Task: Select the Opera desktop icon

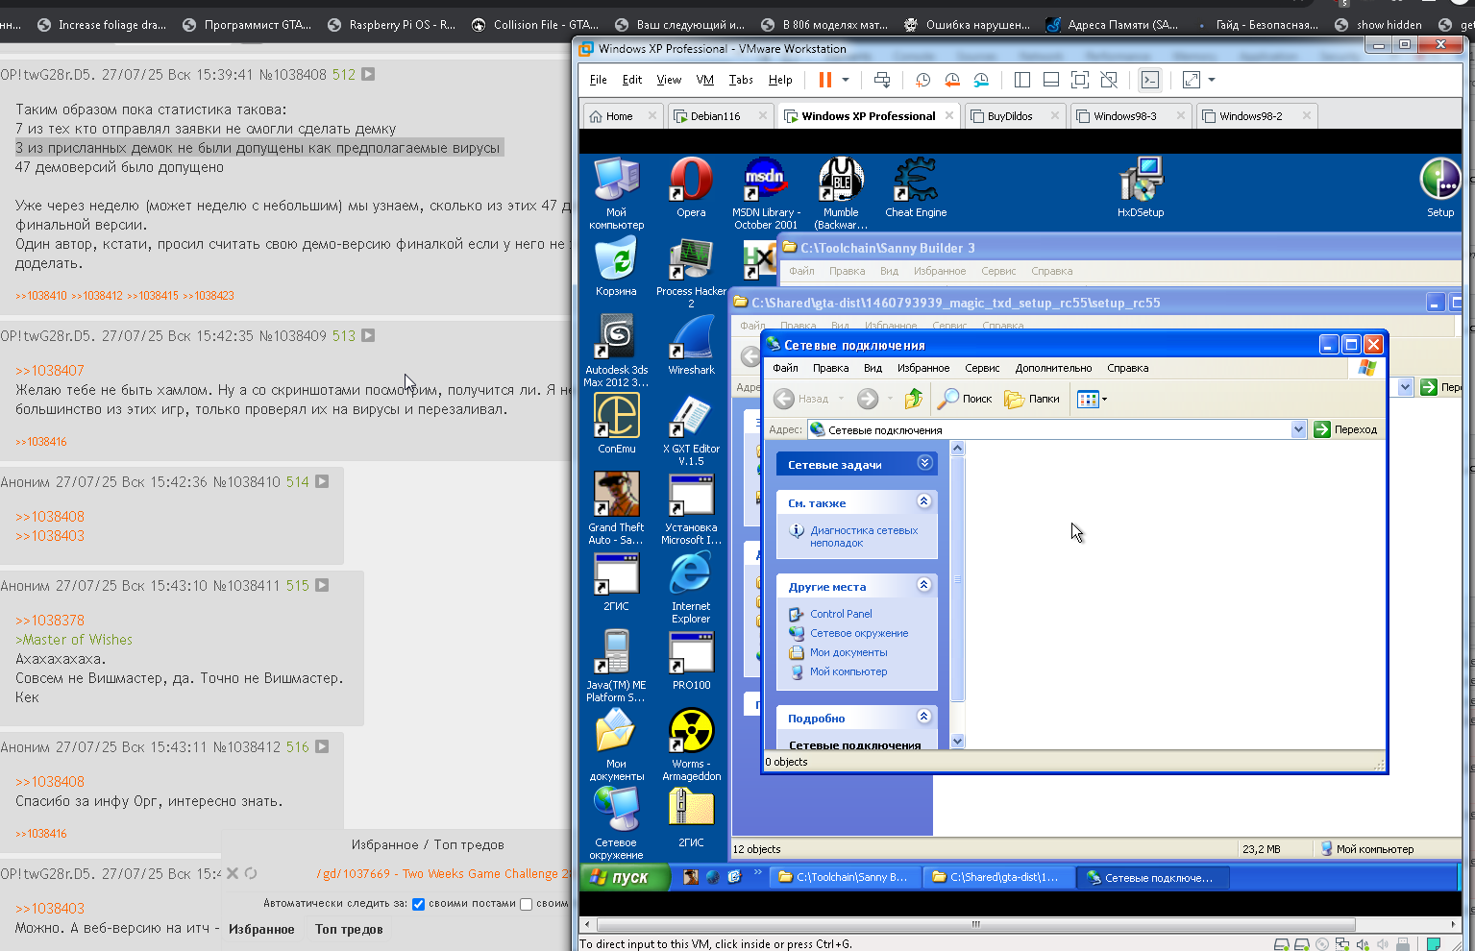Action: tap(691, 188)
